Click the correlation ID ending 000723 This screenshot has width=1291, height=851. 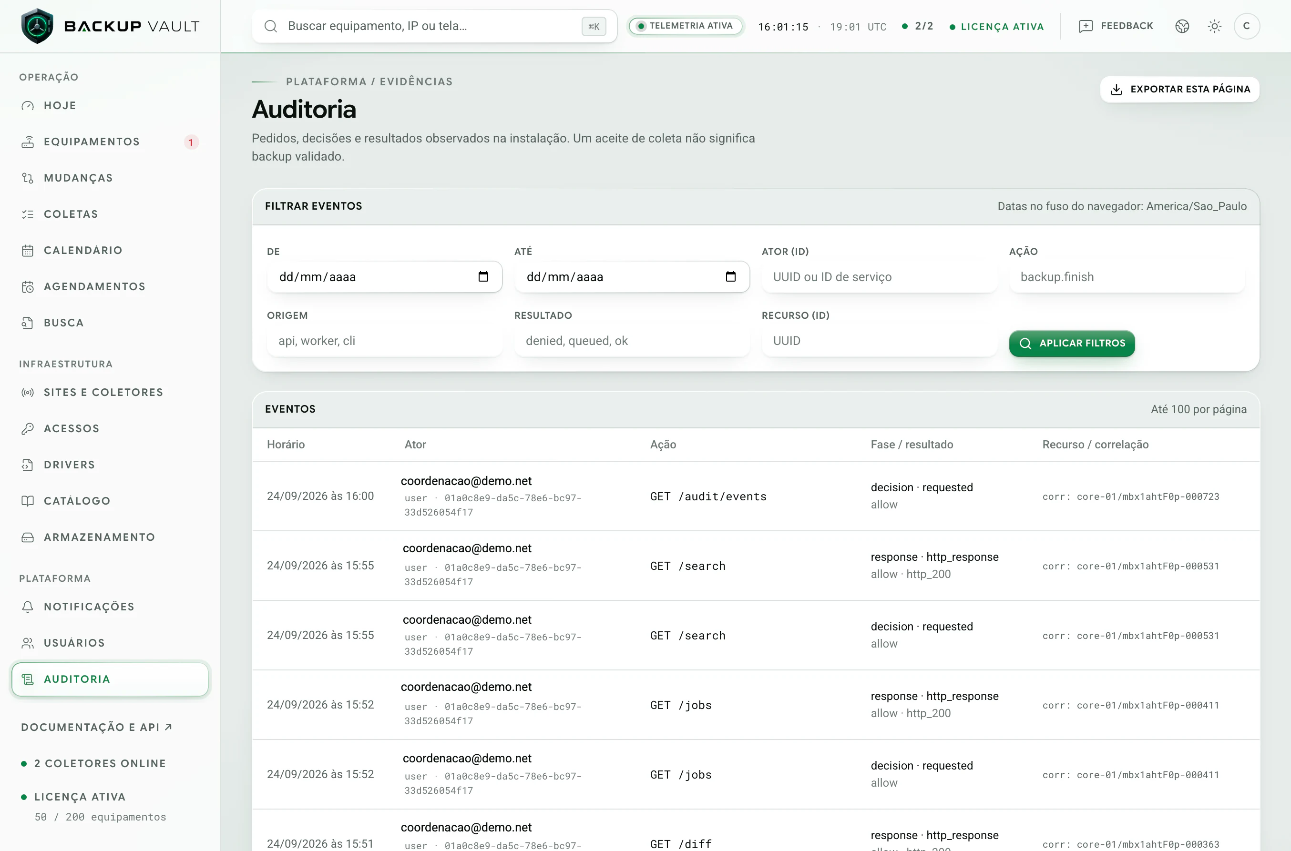pyautogui.click(x=1130, y=496)
